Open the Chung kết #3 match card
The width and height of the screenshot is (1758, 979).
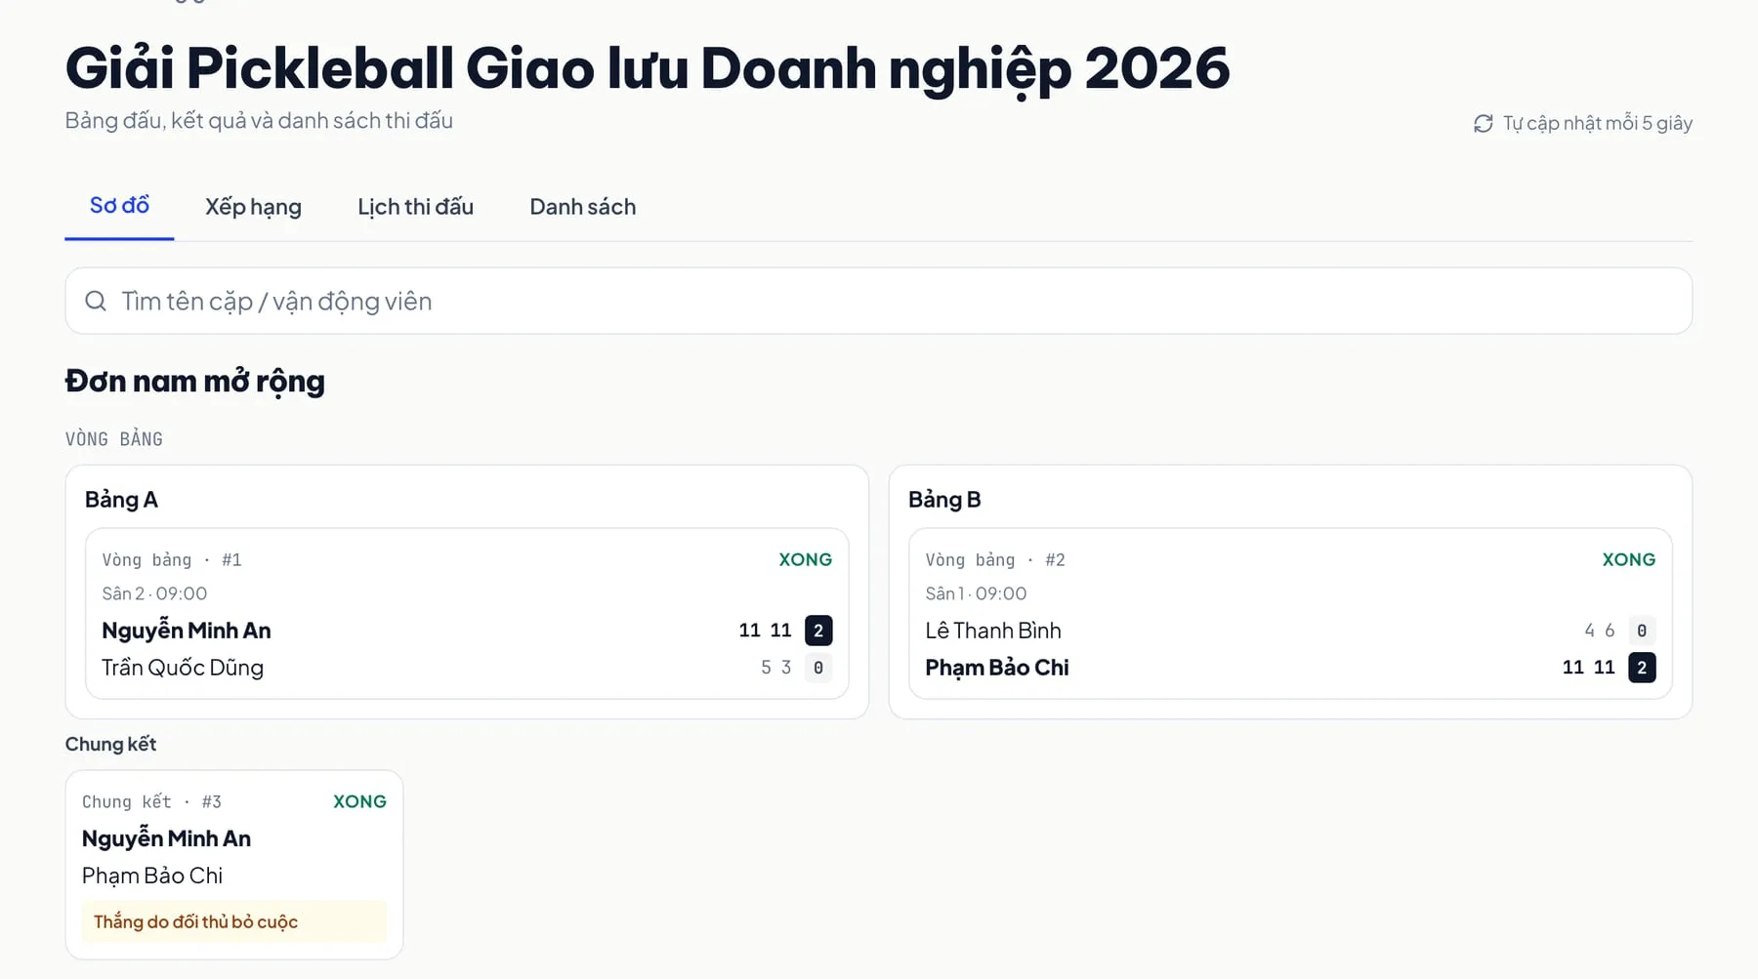click(x=234, y=865)
